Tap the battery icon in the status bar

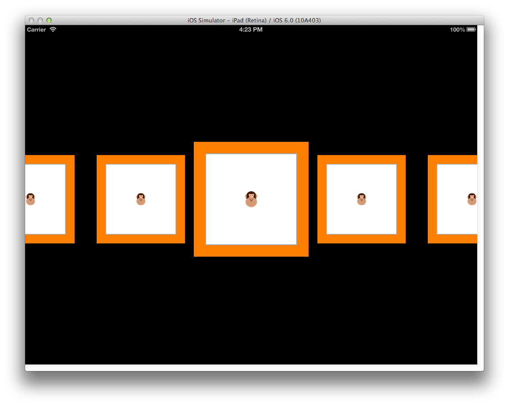pyautogui.click(x=471, y=28)
